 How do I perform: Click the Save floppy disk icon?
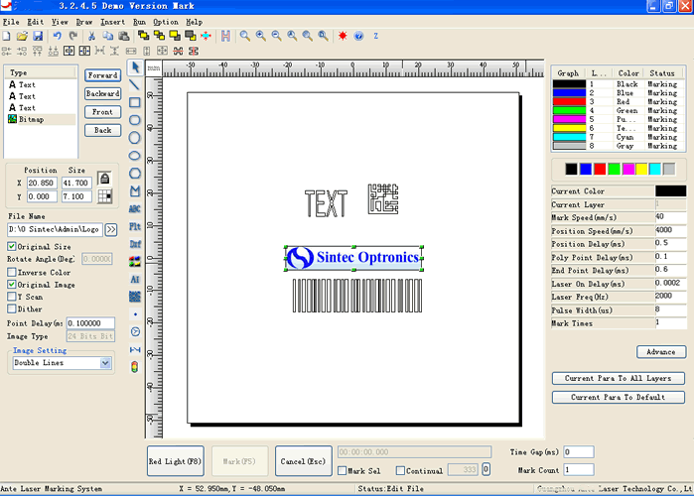(38, 36)
